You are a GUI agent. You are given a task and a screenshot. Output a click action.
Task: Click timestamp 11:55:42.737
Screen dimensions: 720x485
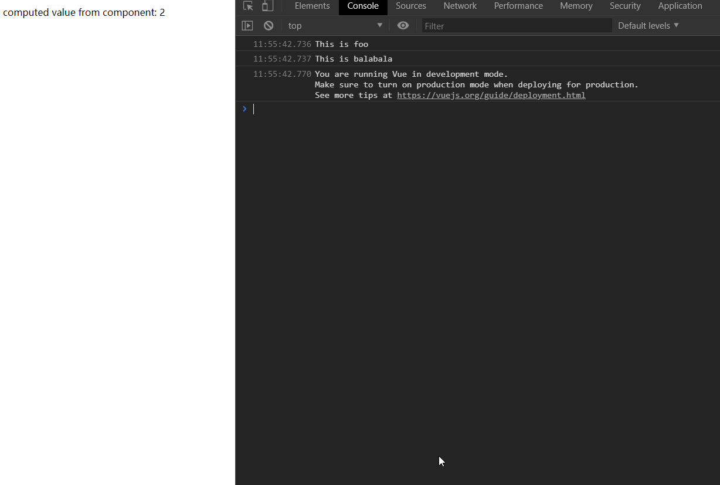coord(282,59)
